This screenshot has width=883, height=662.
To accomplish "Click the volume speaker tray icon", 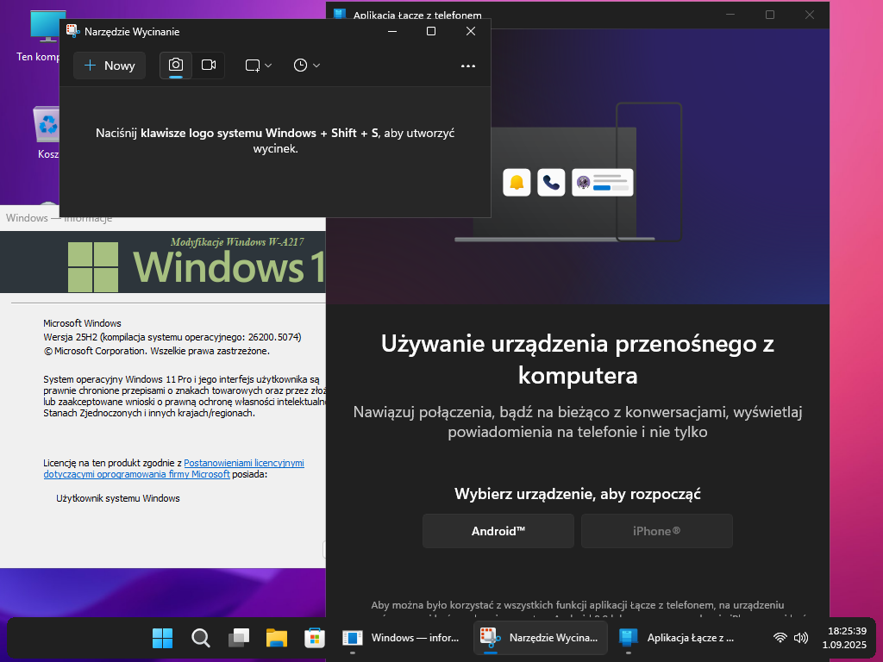I will 801,638.
